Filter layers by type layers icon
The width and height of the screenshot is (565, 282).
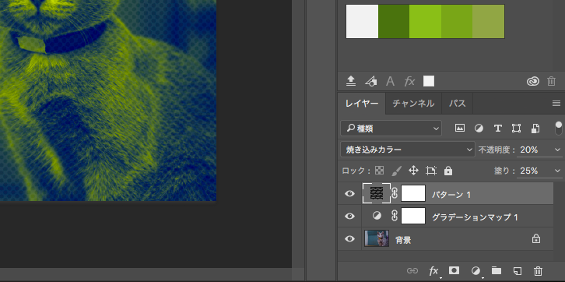(x=498, y=129)
